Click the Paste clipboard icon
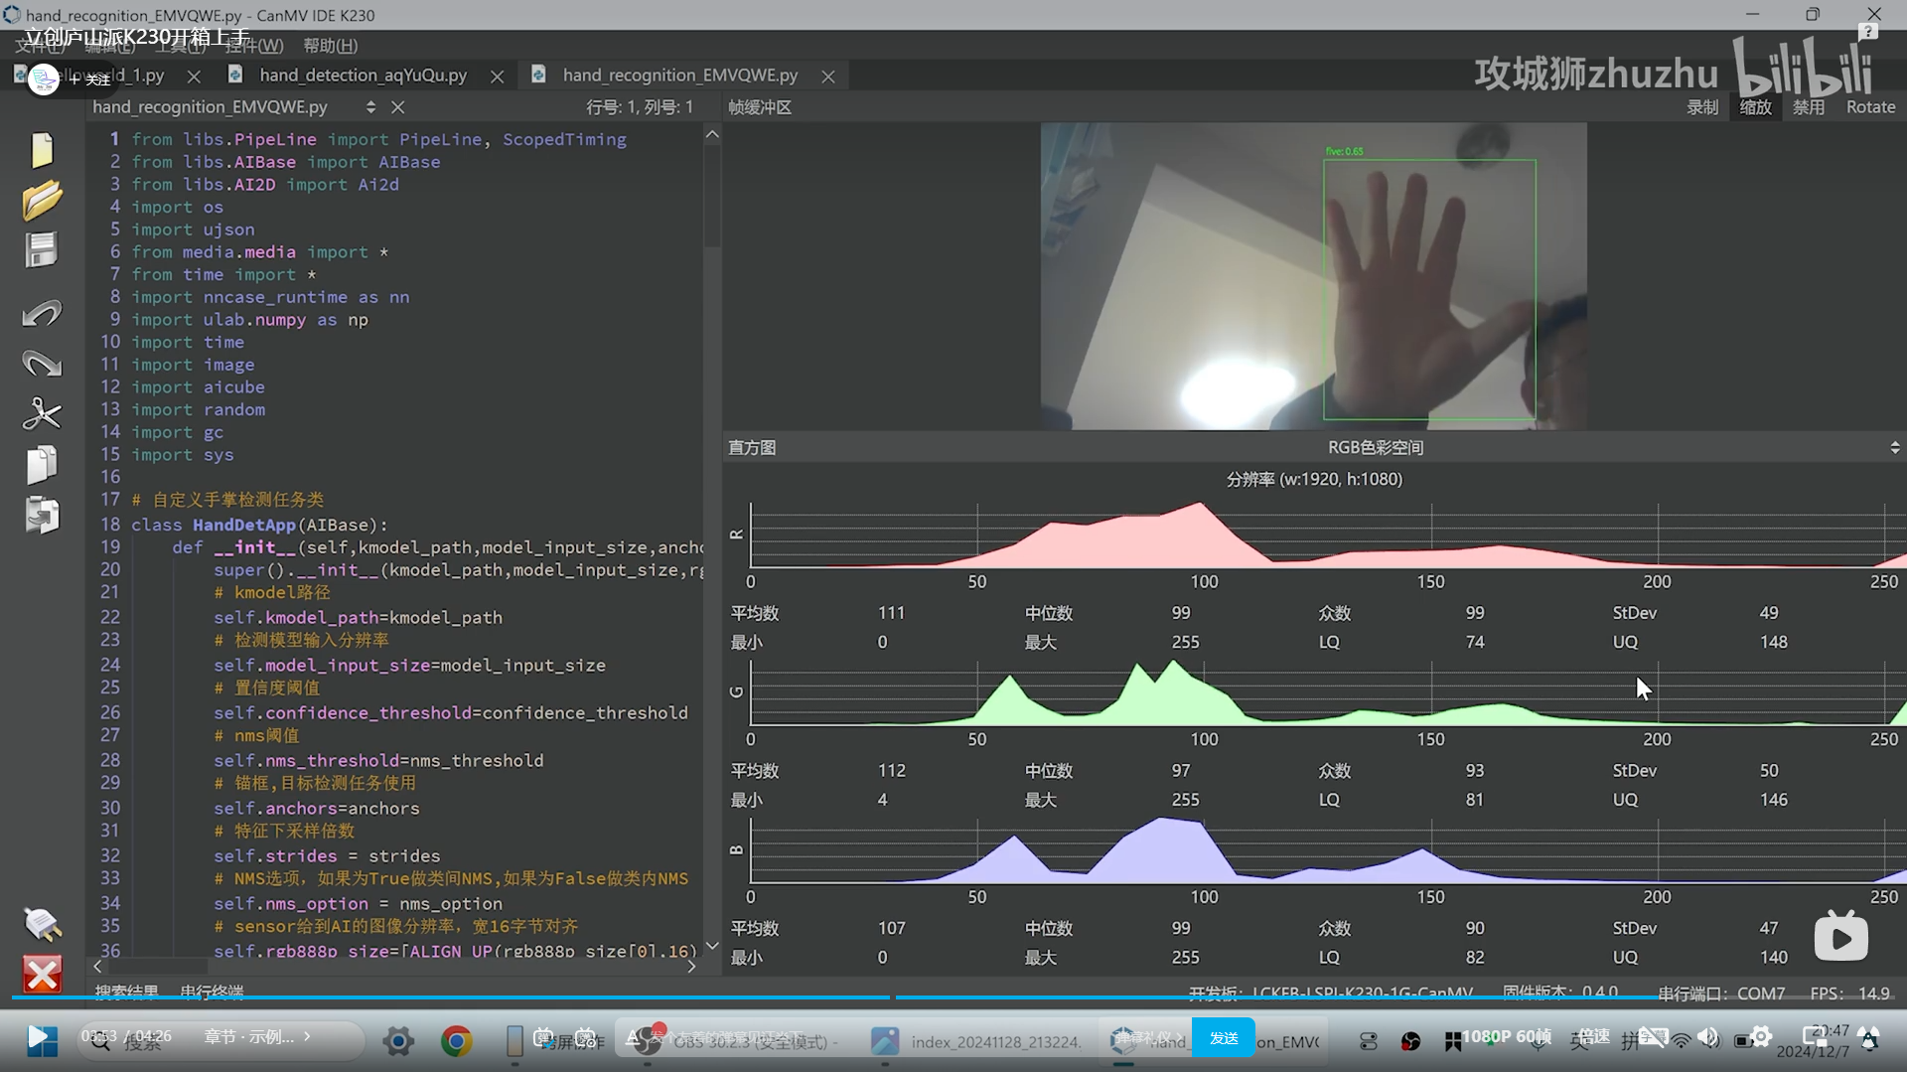The width and height of the screenshot is (1907, 1072). [x=42, y=516]
